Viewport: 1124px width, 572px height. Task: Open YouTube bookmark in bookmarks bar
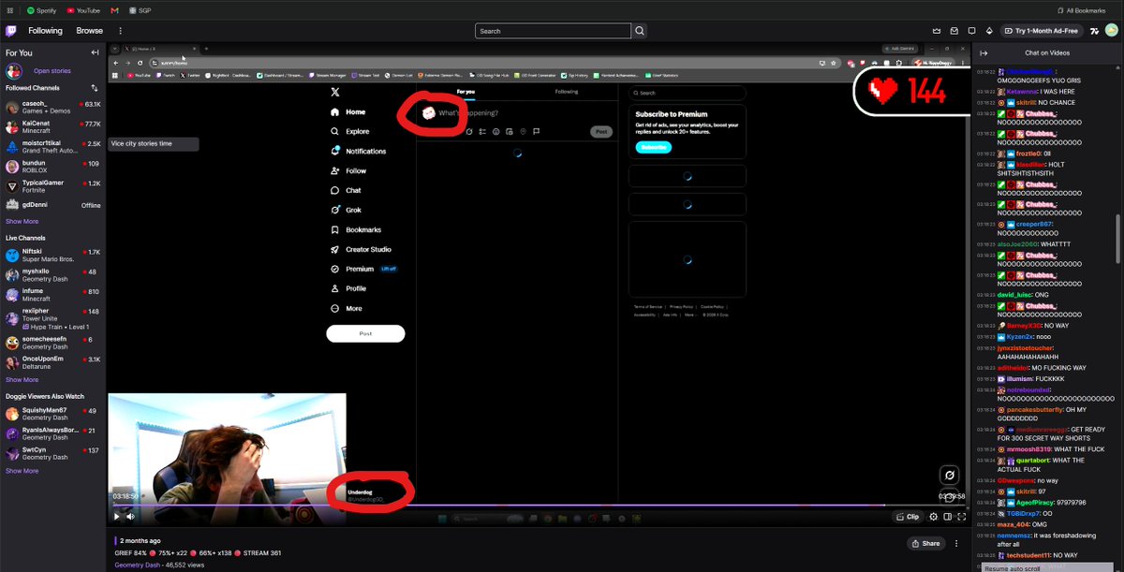pyautogui.click(x=84, y=10)
